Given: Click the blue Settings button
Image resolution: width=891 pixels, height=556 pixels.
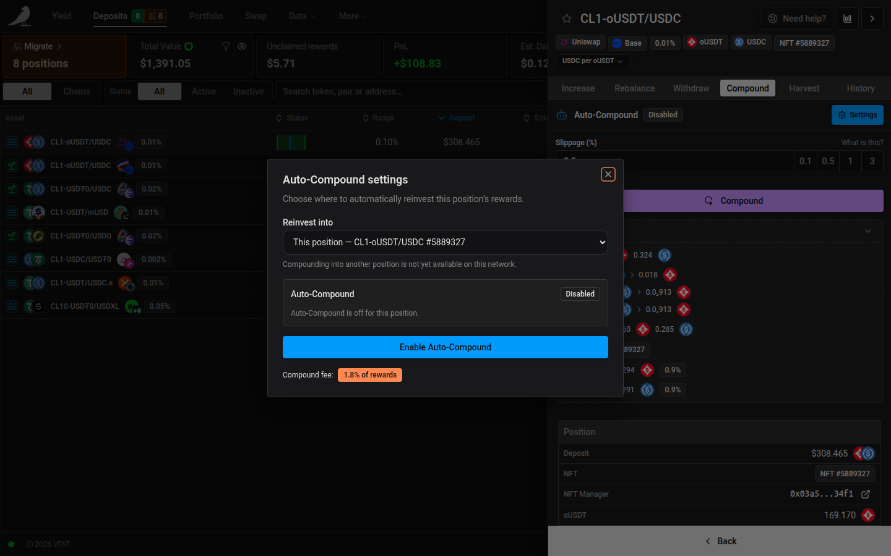Looking at the screenshot, I should (858, 115).
